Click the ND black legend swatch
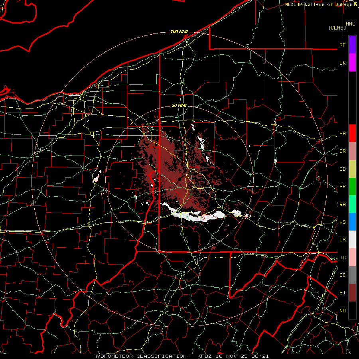The image size is (359, 359). (x=352, y=310)
